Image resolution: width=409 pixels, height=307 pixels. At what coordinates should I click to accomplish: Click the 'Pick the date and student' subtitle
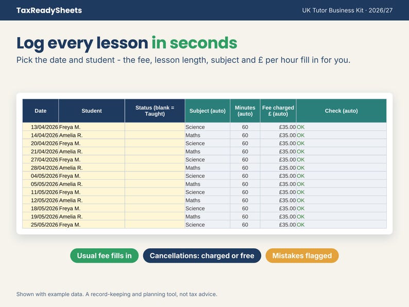click(x=183, y=60)
